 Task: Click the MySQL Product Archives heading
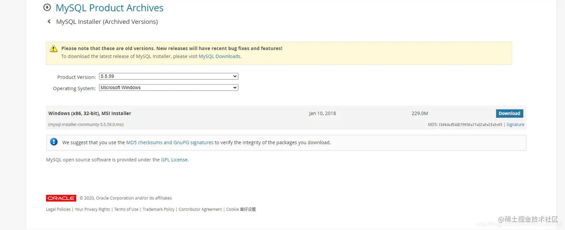coord(109,8)
